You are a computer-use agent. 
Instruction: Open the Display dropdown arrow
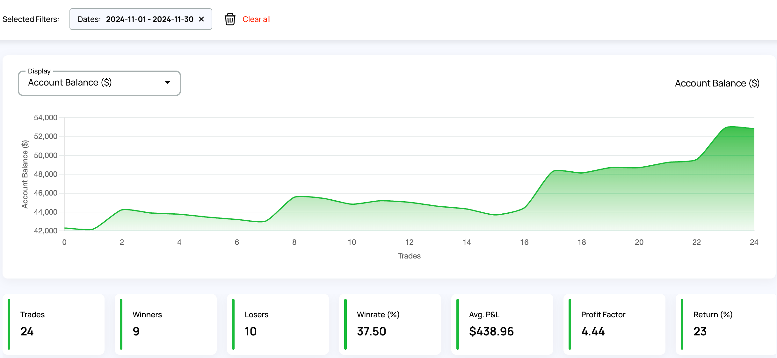point(168,82)
